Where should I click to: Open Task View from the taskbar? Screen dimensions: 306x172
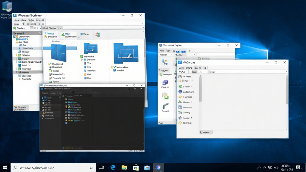pyautogui.click(x=101, y=168)
